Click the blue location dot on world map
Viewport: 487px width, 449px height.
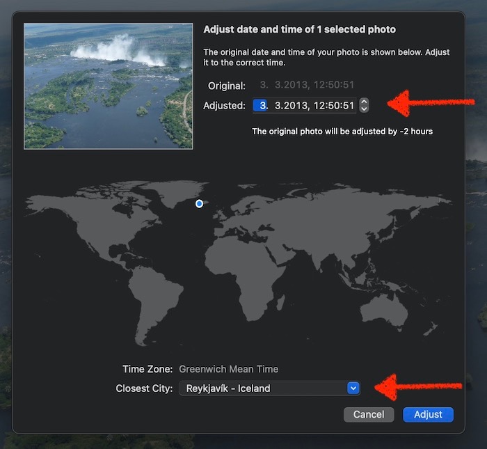coord(200,203)
